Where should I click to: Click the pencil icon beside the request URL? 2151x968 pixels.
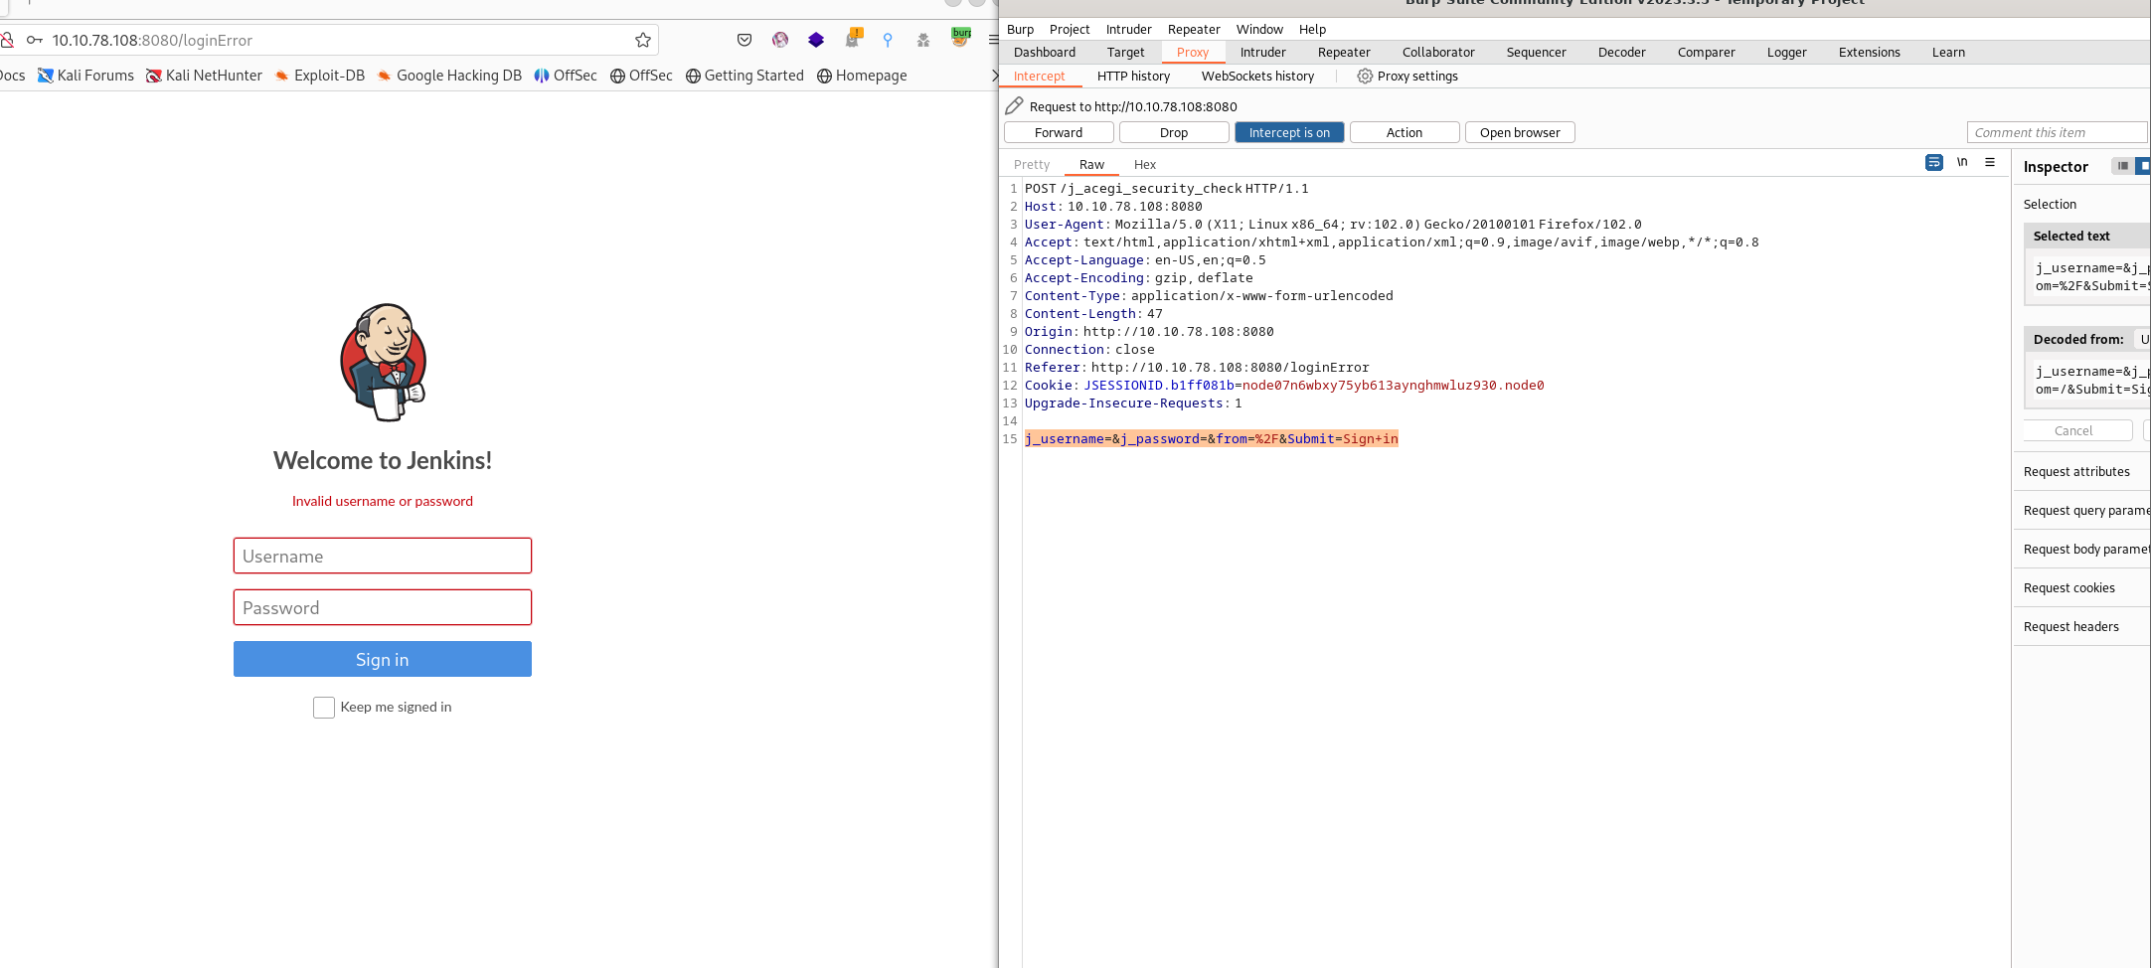pyautogui.click(x=1014, y=106)
